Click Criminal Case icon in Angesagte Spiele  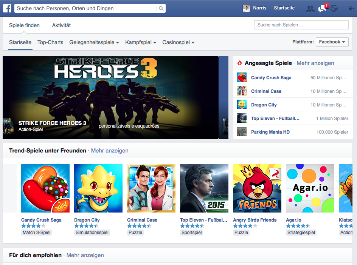tap(242, 91)
